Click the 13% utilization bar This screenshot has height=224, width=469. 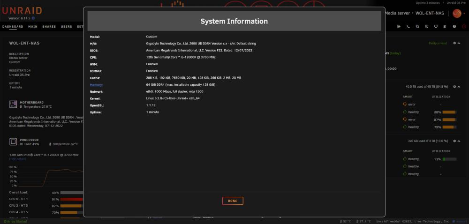[x=450, y=159]
